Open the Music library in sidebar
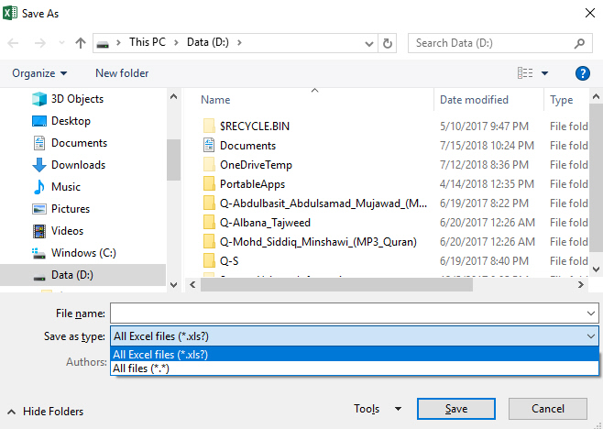This screenshot has width=603, height=429. (x=66, y=187)
